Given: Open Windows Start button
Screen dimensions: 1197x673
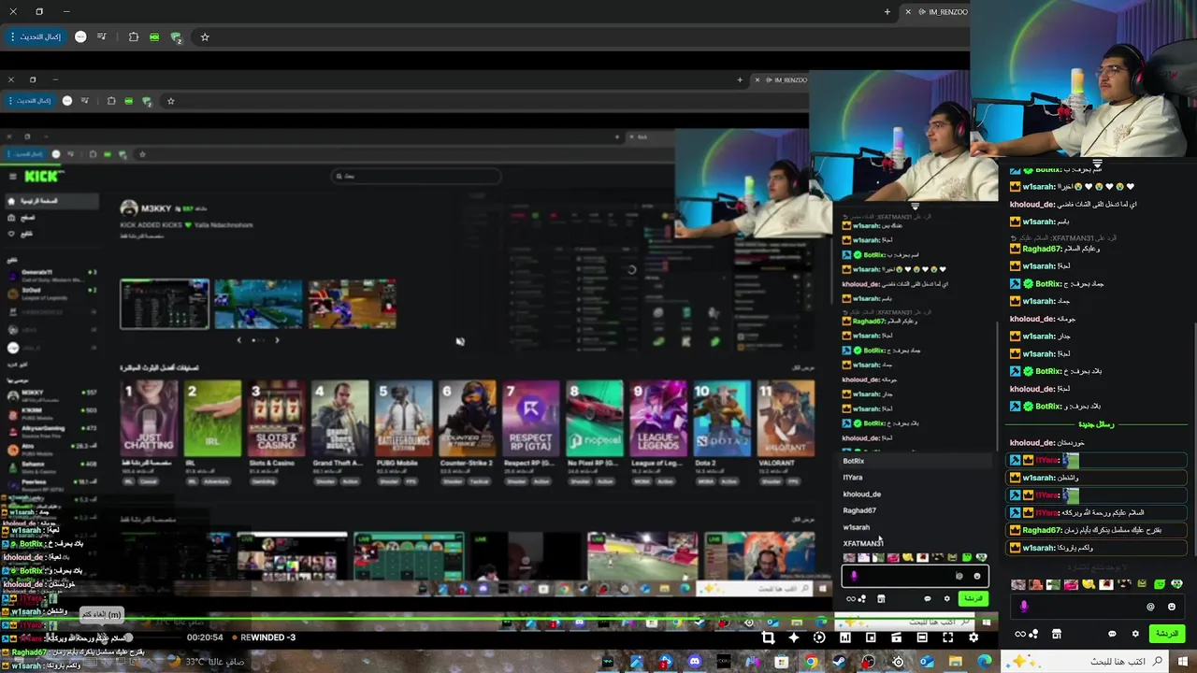Looking at the screenshot, I should click(1185, 662).
